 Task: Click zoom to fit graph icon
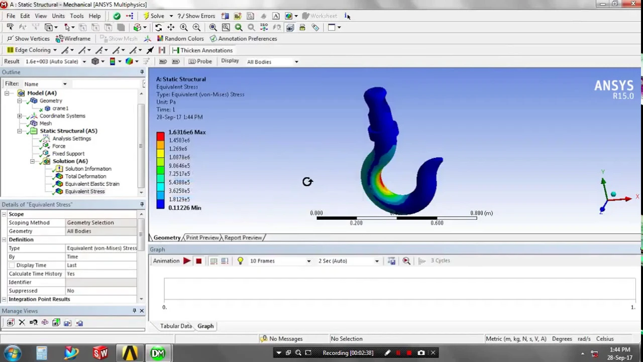406,261
